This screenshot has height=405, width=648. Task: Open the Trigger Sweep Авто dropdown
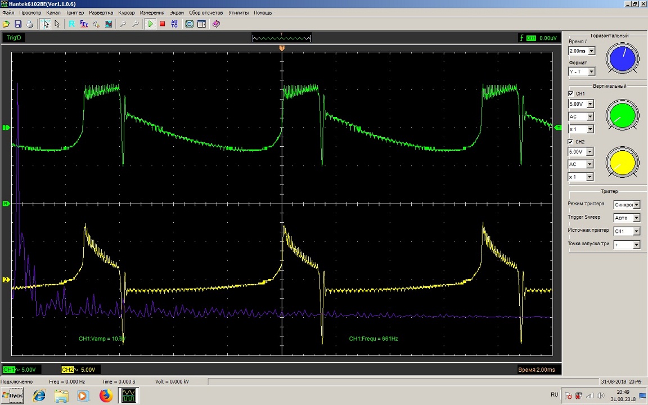pos(636,218)
